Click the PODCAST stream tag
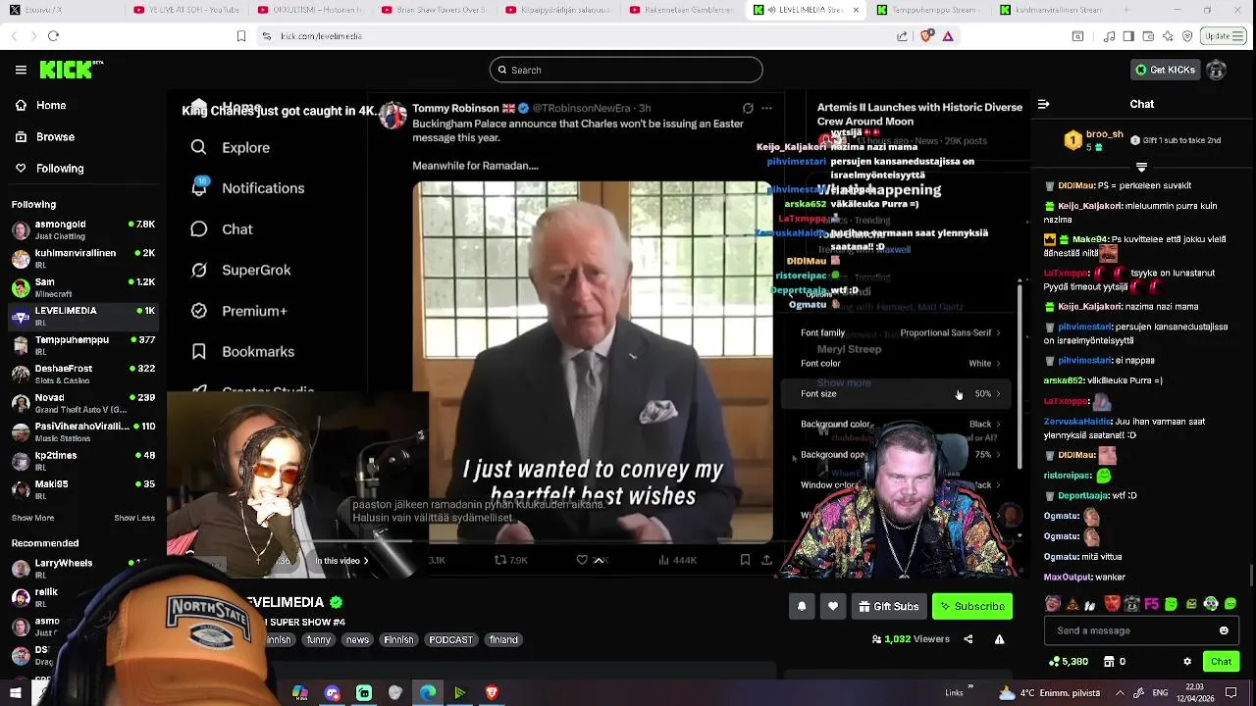Screen dimensions: 1256x706 coord(450,639)
